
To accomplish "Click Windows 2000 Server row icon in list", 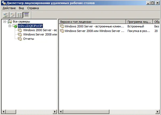I will pos(62,26).
